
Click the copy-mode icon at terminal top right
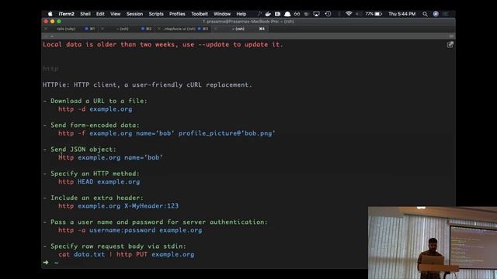click(x=450, y=45)
